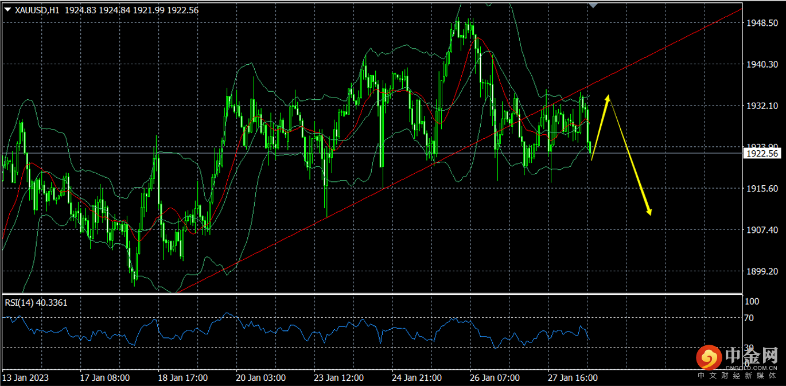
Task: Select the RSI(14) 40.3361 indicator label
Action: coord(36,302)
